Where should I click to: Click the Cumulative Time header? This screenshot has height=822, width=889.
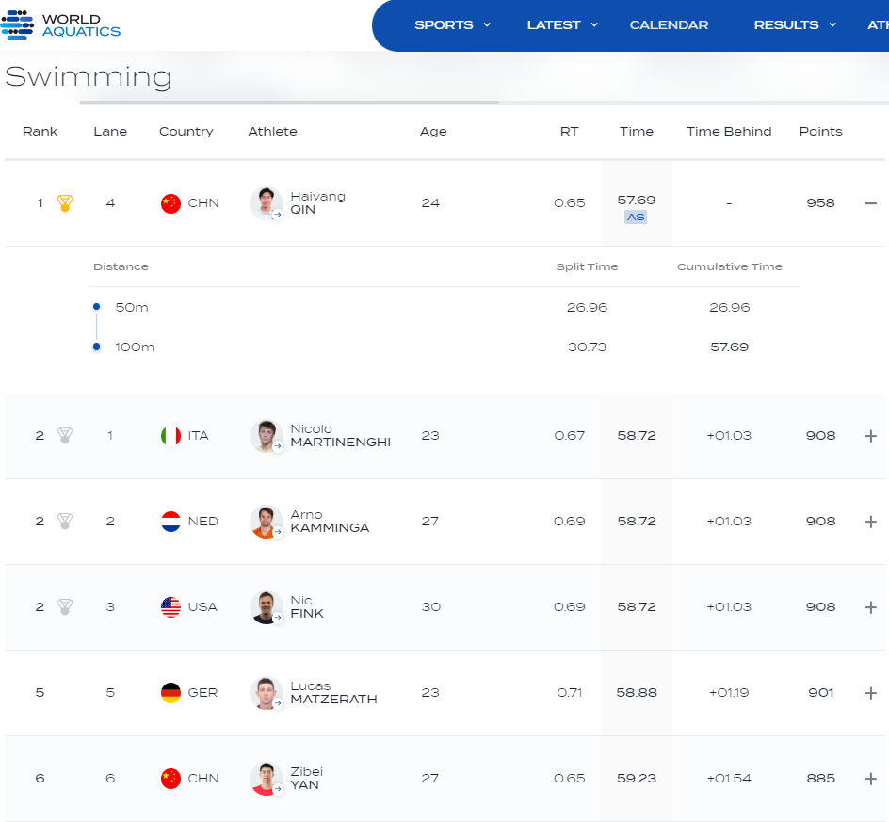tap(729, 266)
